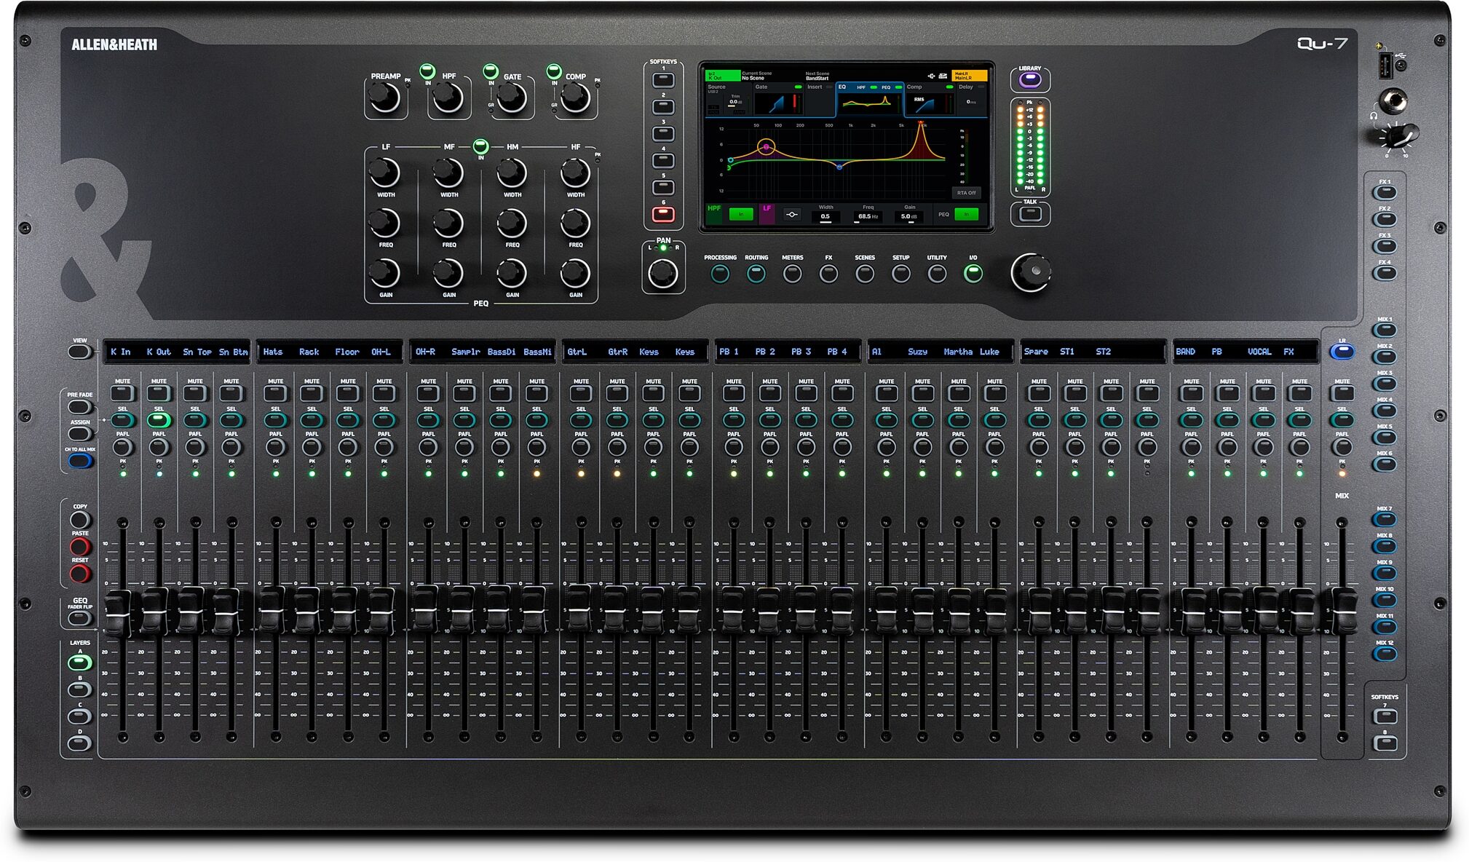Image resolution: width=1469 pixels, height=862 pixels.
Task: Tap the Freq 68.5 Hz value box
Action: pyautogui.click(x=868, y=216)
